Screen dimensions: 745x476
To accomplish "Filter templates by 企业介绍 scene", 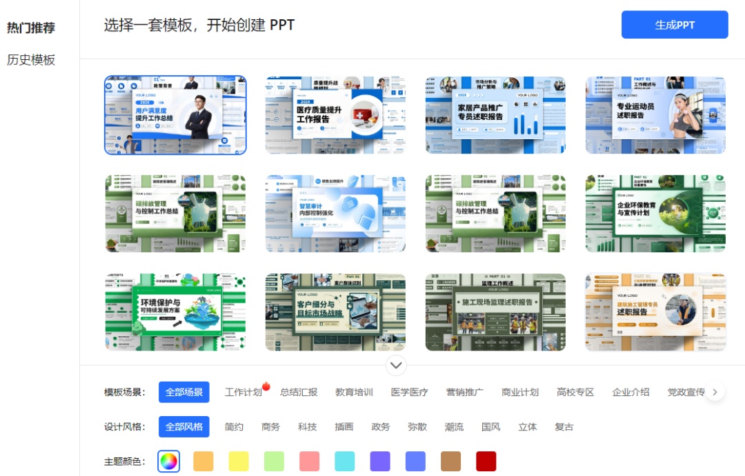I will click(x=630, y=392).
